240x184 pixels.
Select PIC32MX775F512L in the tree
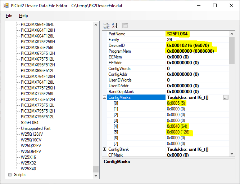tap(38, 105)
